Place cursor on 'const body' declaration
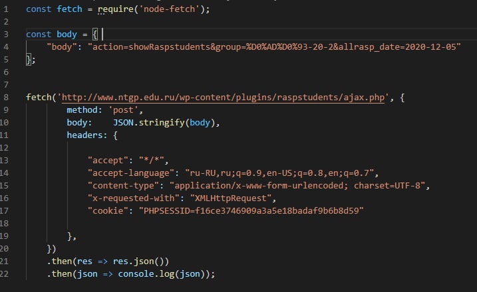The image size is (477, 292). pos(51,35)
